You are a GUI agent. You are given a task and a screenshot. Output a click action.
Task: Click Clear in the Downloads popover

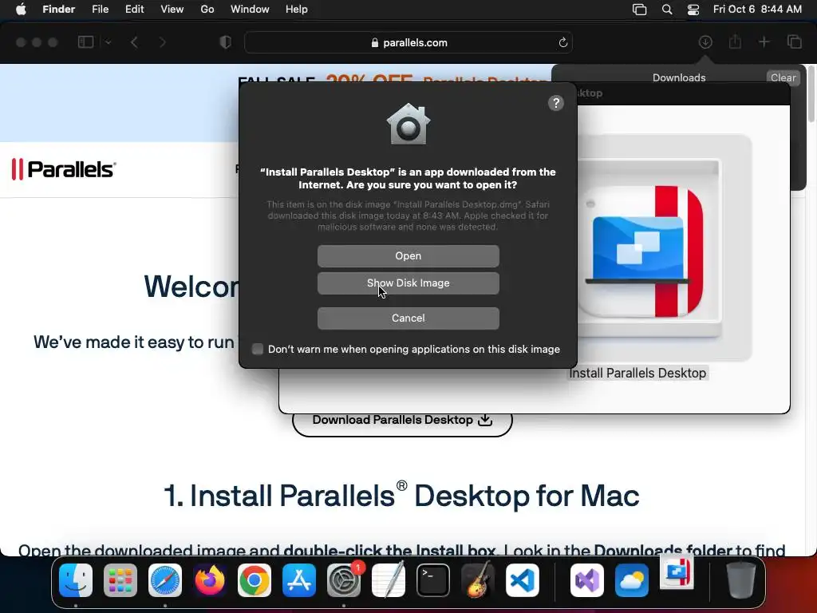point(783,77)
